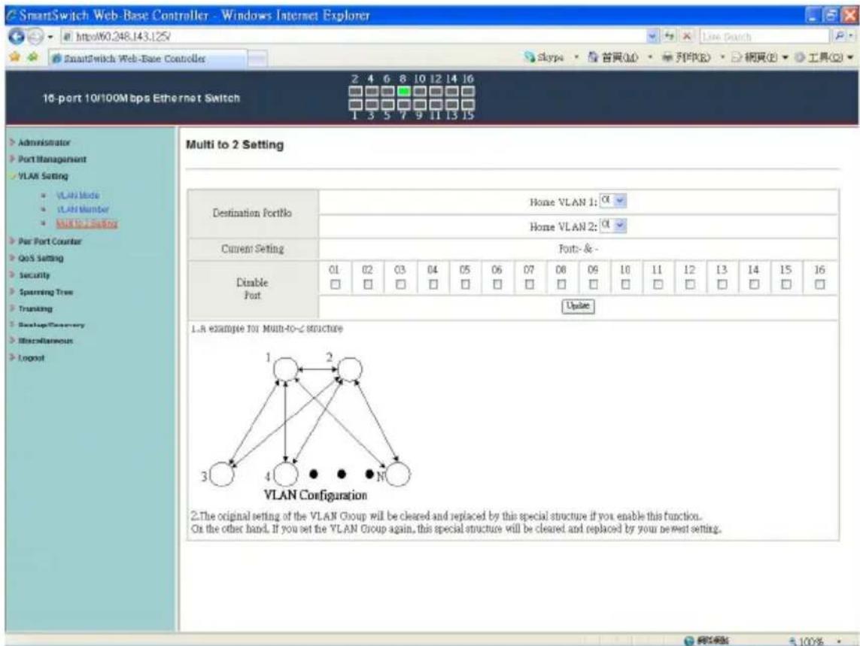
Task: Click the Page menu icon in toolbar
Action: 737,57
